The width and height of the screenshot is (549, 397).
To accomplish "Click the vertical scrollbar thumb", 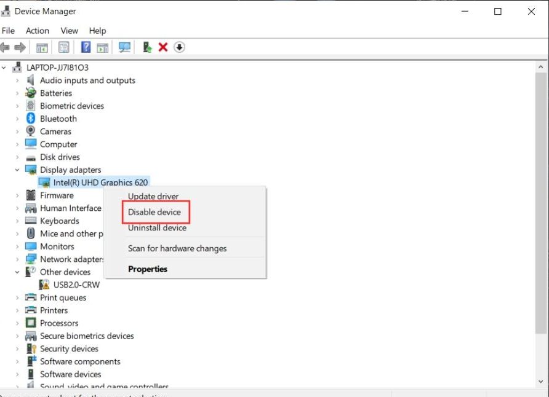I will point(540,203).
